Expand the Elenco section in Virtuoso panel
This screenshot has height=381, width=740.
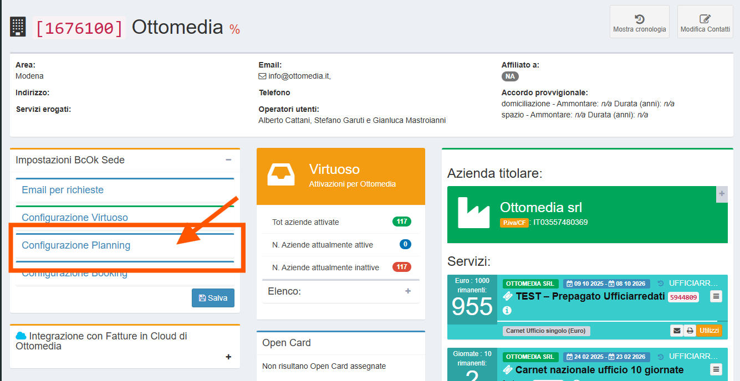[409, 291]
